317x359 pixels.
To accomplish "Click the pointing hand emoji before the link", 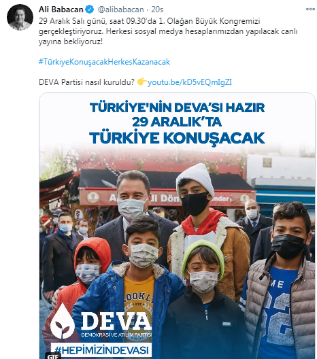I will pos(142,82).
